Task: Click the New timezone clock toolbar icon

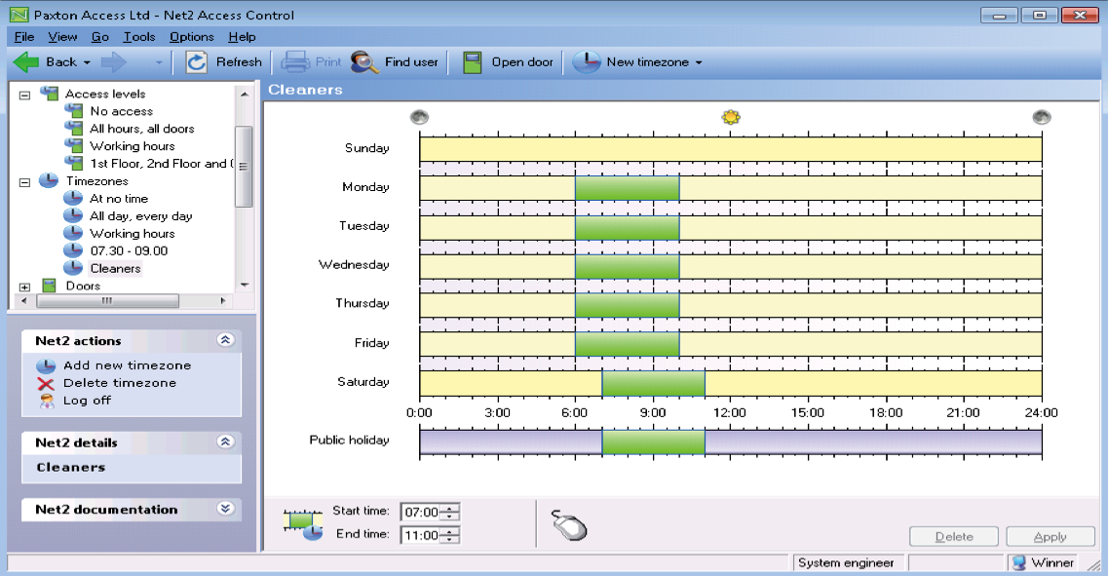Action: click(588, 60)
